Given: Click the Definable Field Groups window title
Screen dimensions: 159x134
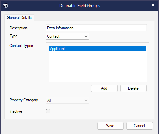Looking at the screenshot, I should [80, 6].
